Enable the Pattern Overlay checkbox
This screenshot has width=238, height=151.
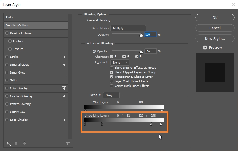(x=7, y=104)
